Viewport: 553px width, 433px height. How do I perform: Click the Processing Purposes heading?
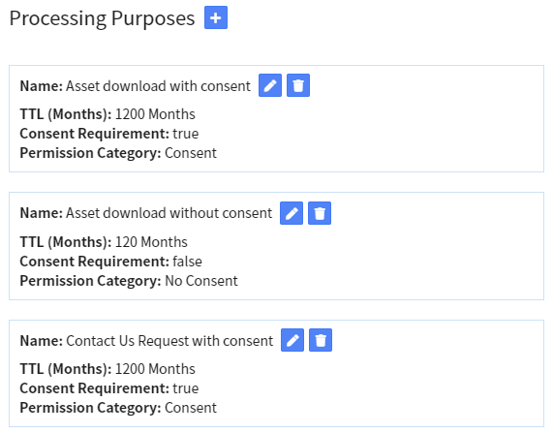[102, 18]
